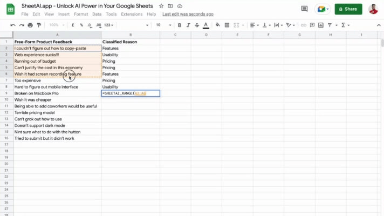Click the document title text

[x=87, y=6]
